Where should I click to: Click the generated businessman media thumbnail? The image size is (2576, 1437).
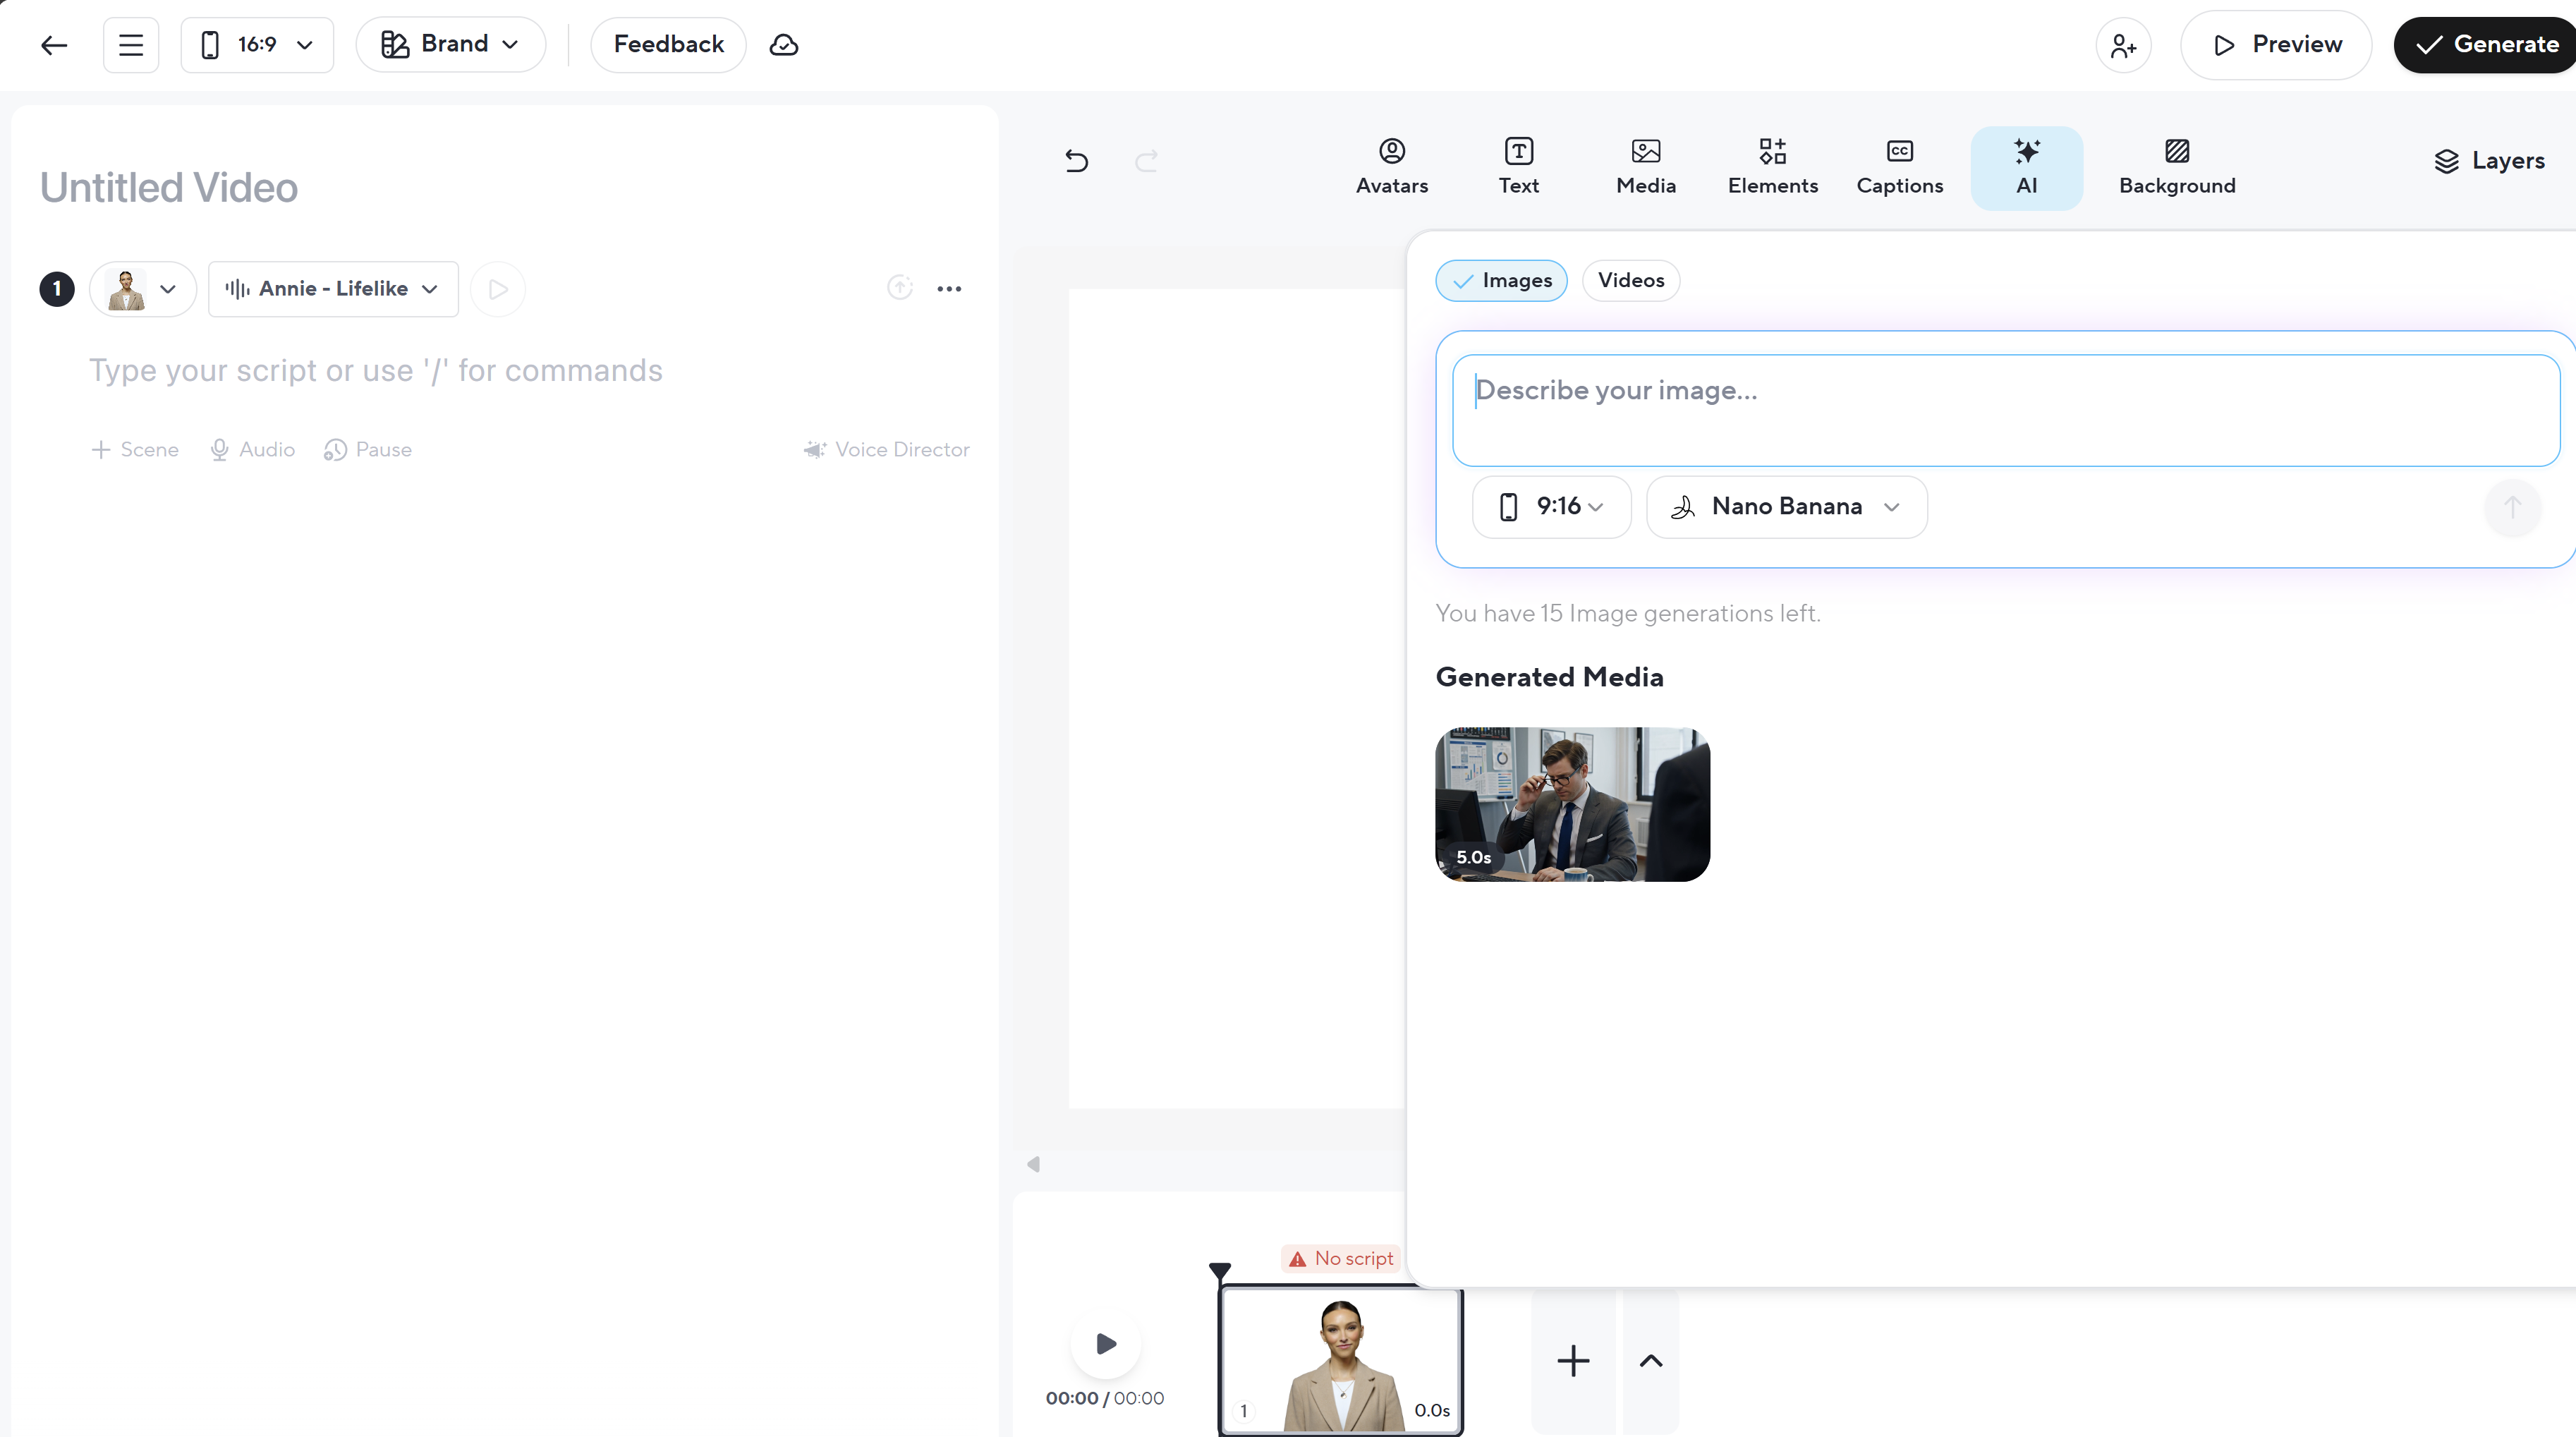pos(1571,803)
